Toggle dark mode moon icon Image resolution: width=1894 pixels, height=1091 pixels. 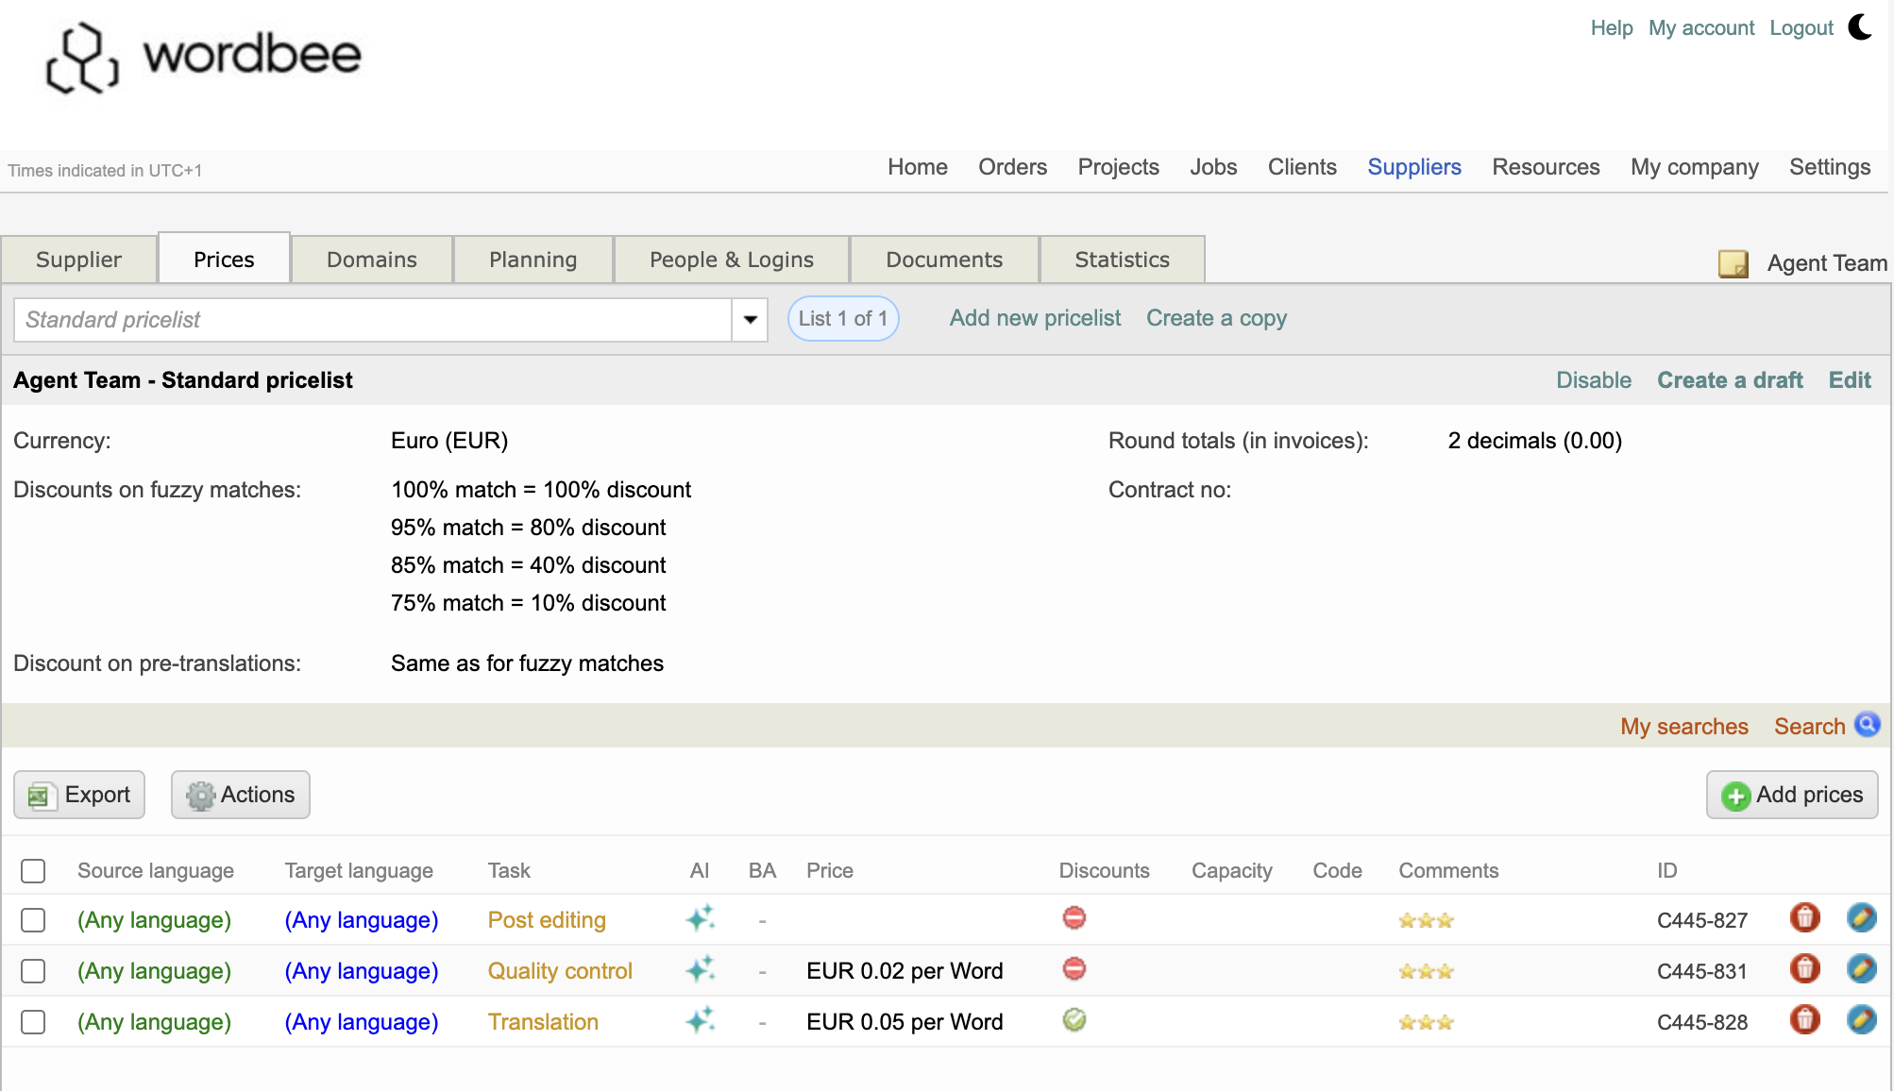coord(1860,26)
